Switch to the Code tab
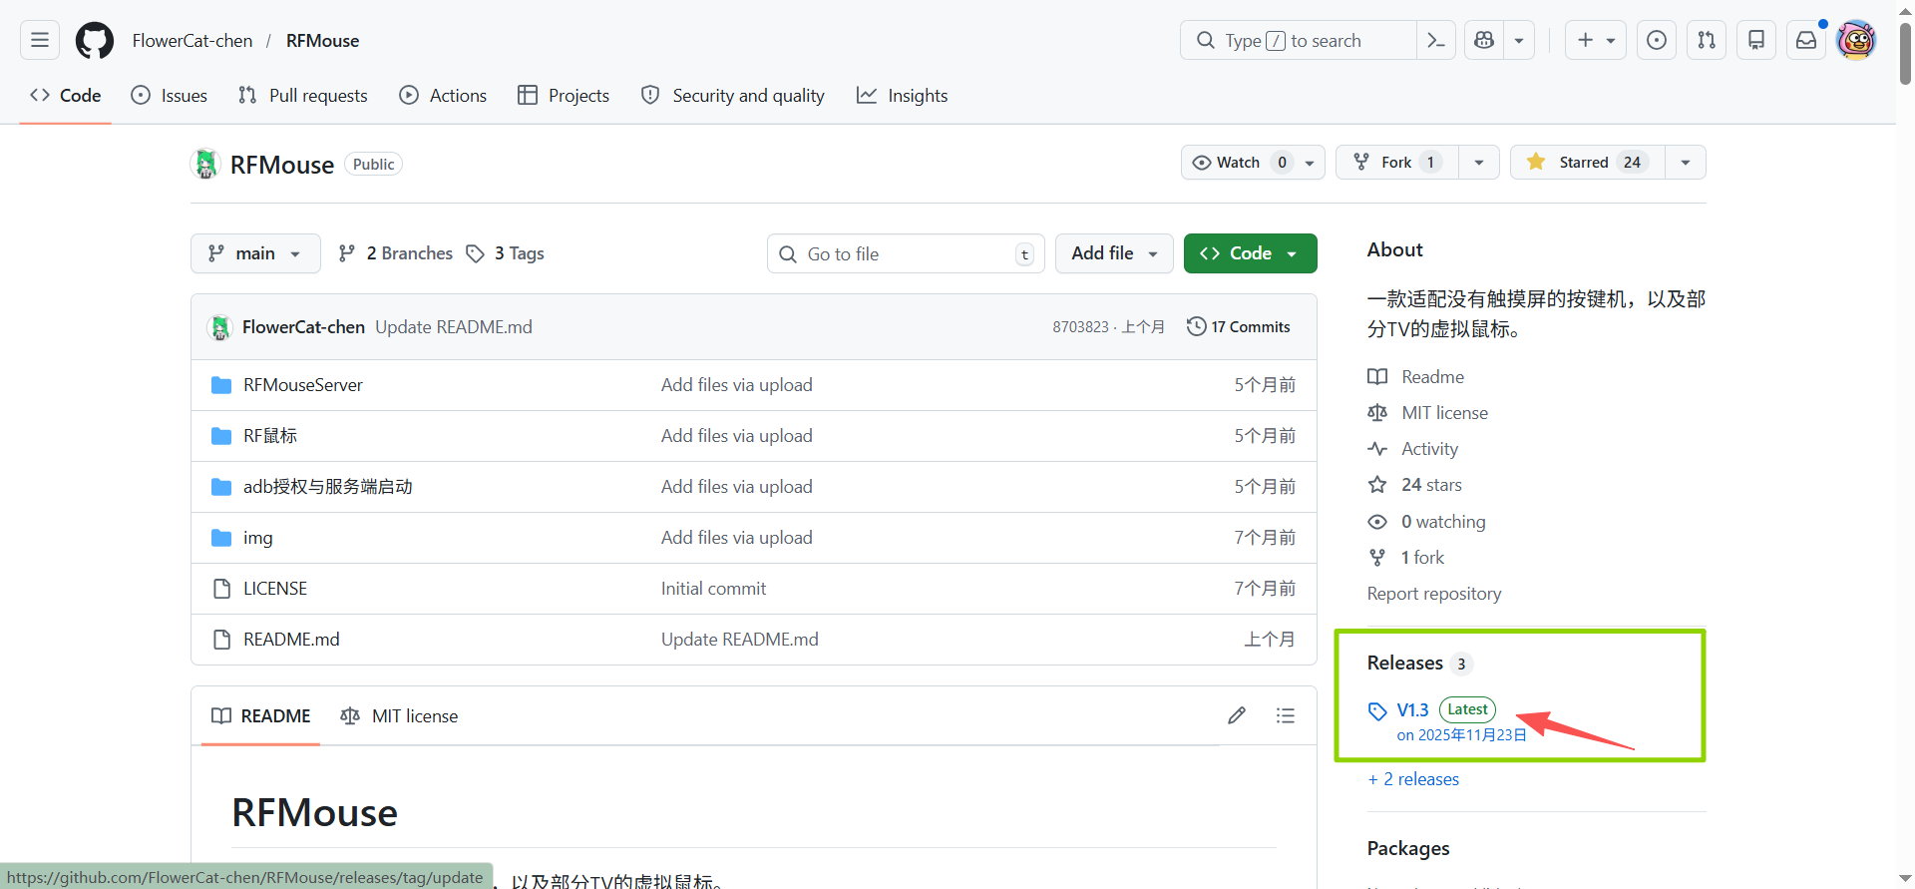The image size is (1915, 889). click(66, 96)
